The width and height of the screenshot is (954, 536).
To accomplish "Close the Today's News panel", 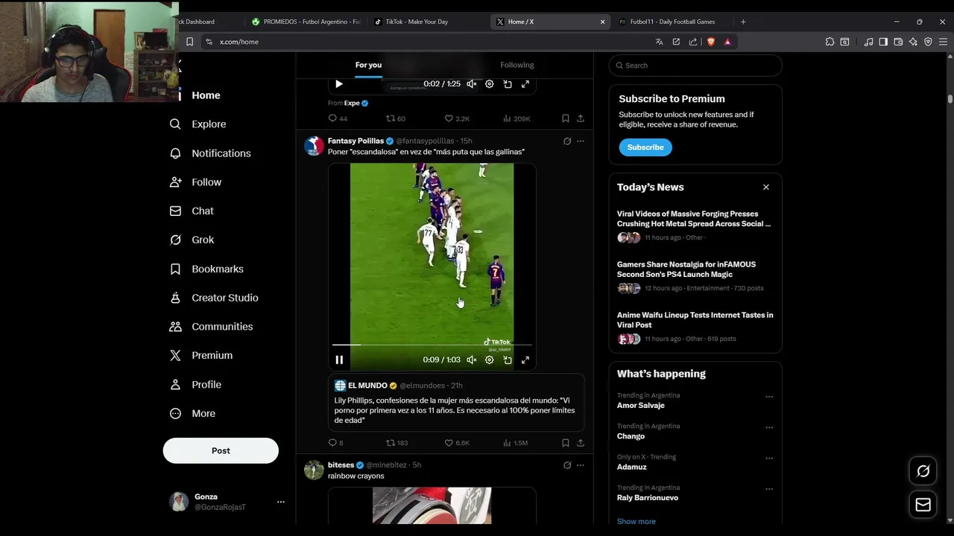I will 766,188.
